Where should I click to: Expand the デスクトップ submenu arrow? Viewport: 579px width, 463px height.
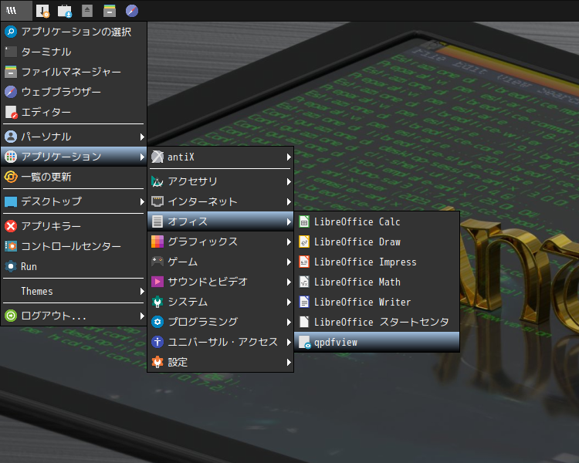142,201
